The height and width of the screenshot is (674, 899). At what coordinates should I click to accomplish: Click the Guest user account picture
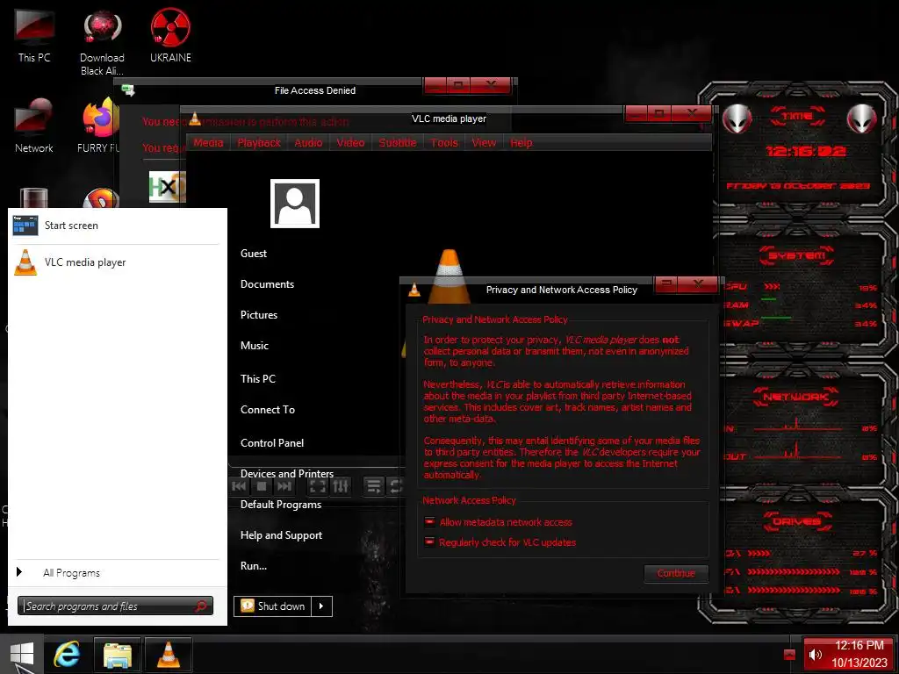(295, 204)
